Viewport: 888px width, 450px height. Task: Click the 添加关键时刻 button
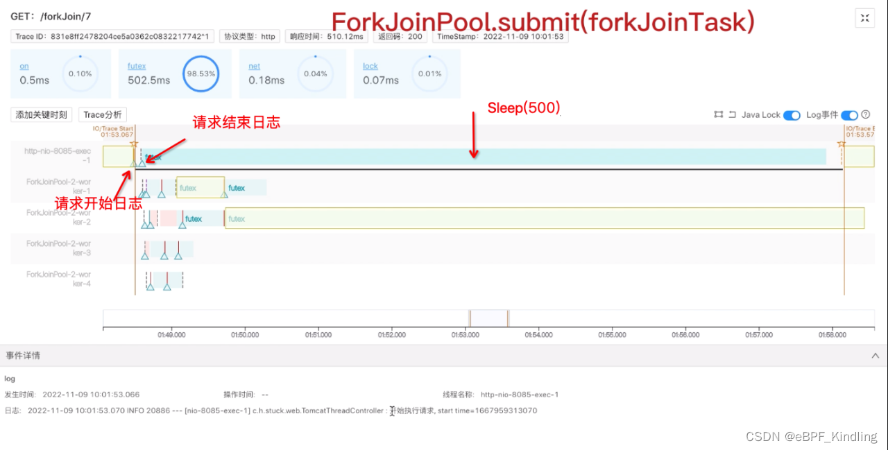click(40, 114)
